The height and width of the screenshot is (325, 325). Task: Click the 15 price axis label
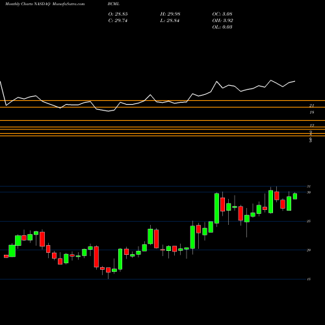[309, 279]
